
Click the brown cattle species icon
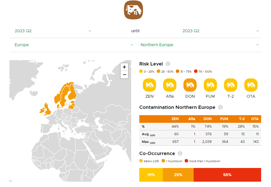click(134, 10)
